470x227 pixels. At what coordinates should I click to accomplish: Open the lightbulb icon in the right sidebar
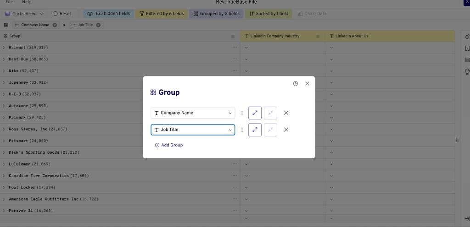(x=467, y=72)
